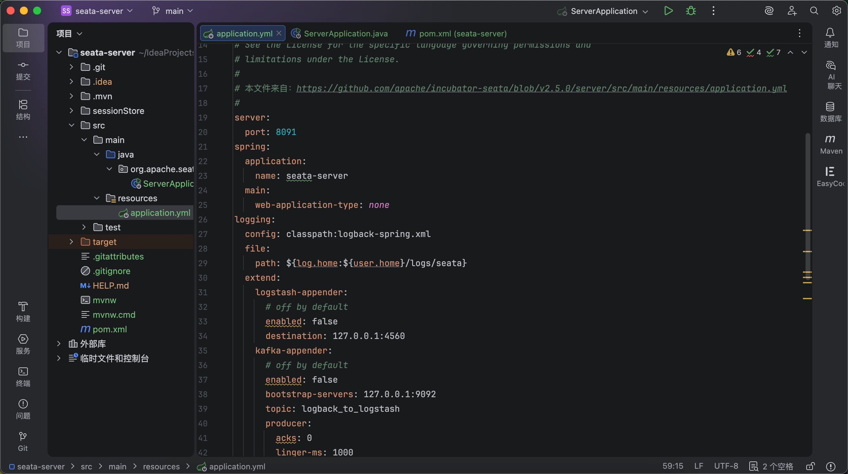
Task: Show the Structure tool window
Action: click(x=23, y=110)
